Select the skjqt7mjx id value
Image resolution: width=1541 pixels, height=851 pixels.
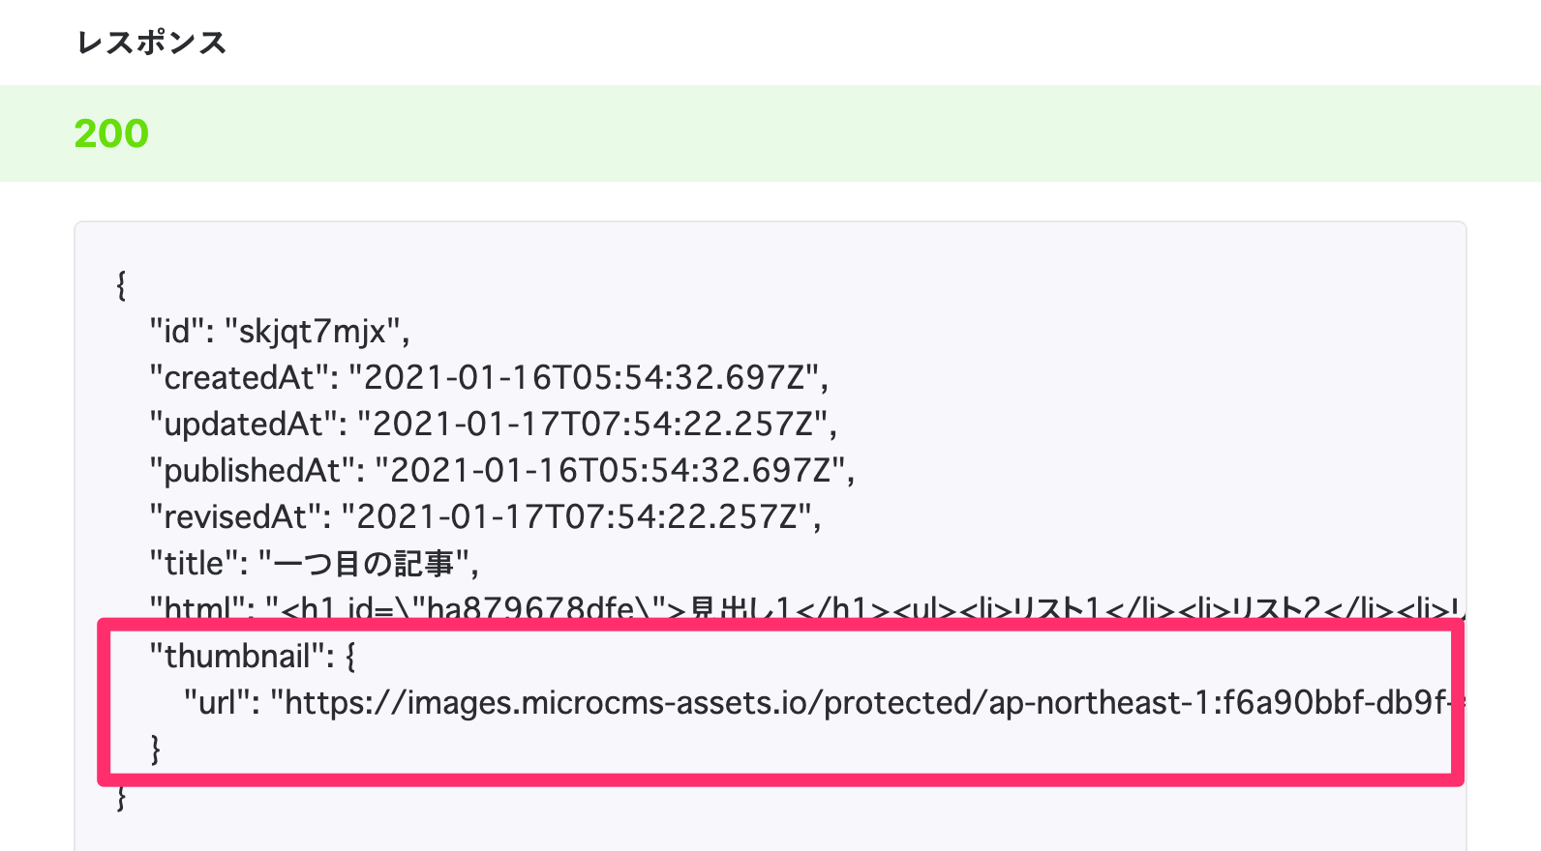(314, 332)
